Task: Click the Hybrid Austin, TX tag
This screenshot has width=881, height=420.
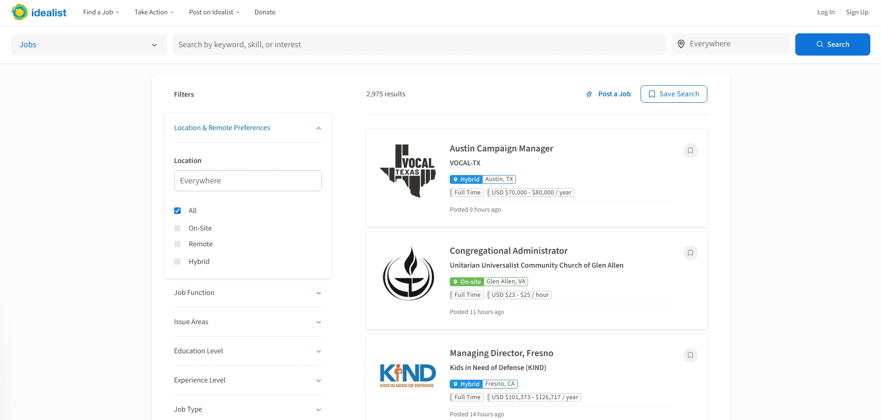Action: click(x=483, y=179)
